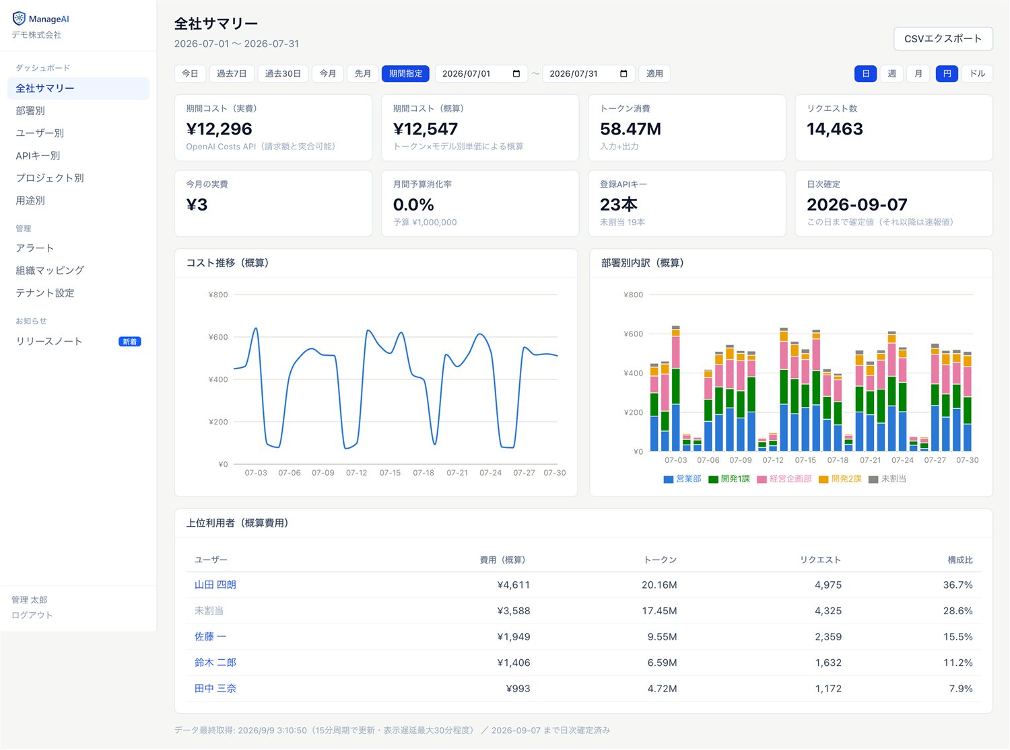1010x750 pixels.
Task: Click the トークン column header
Action: [660, 560]
